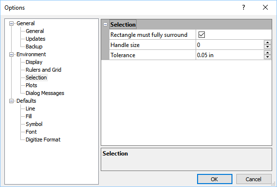277x187 pixels.
Task: Open Dialog Messages options
Action: [45, 93]
